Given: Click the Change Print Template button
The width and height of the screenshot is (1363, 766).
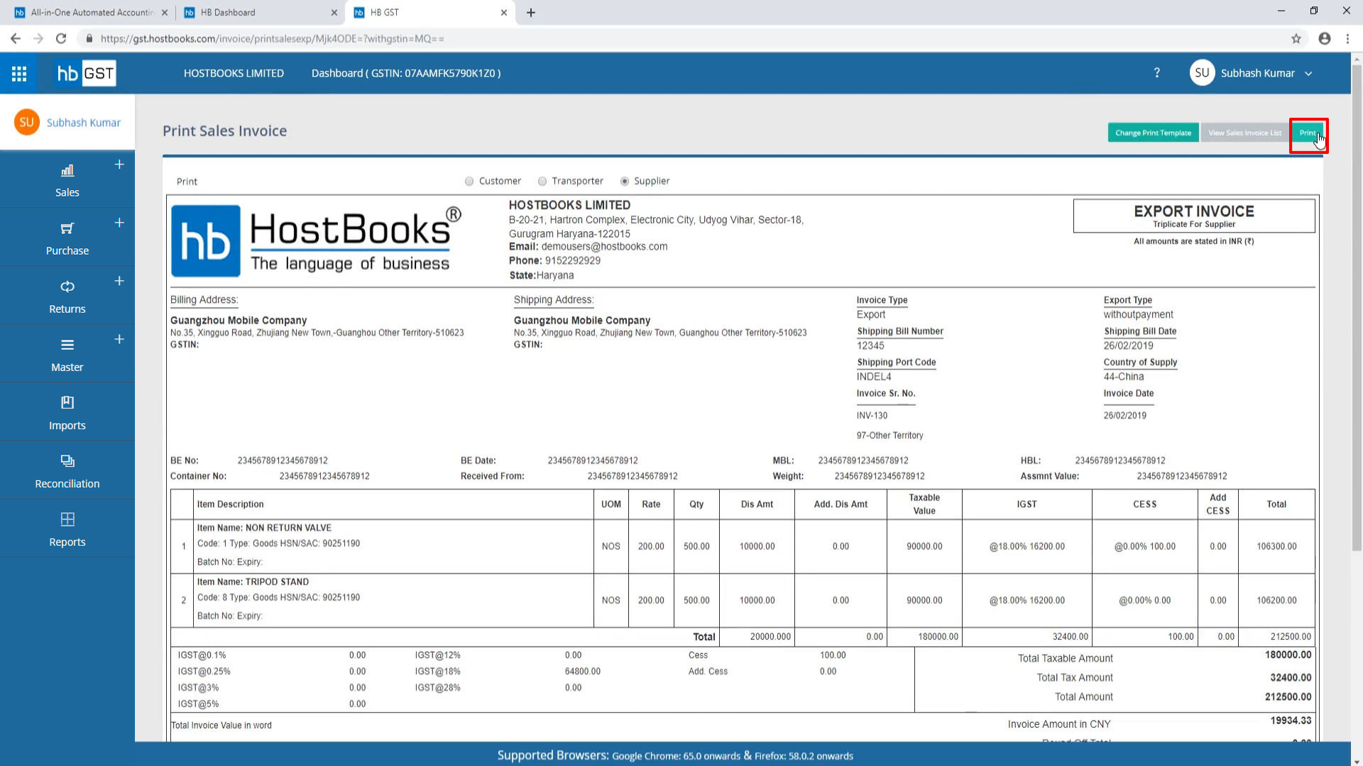Looking at the screenshot, I should [1153, 133].
